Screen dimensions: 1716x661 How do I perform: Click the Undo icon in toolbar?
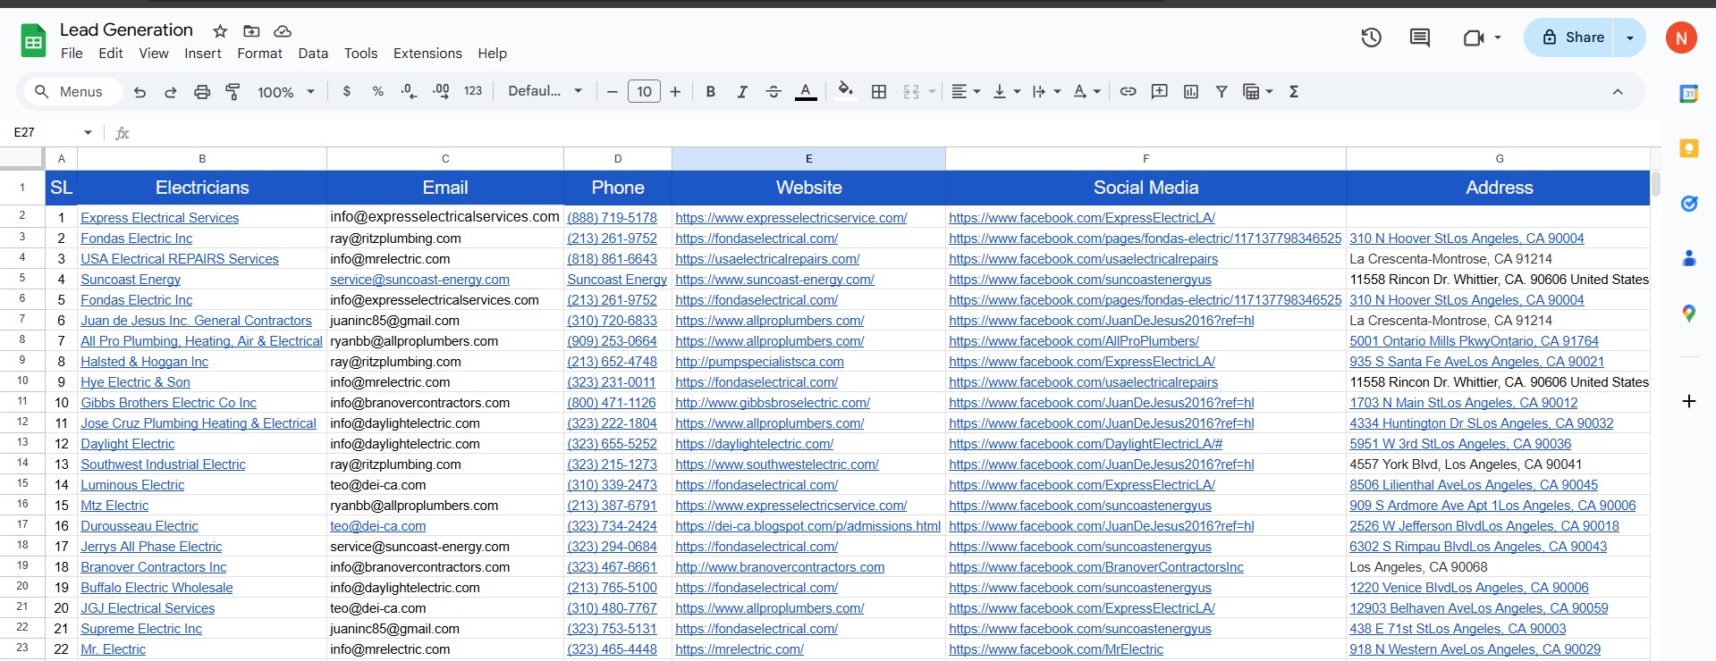click(x=139, y=92)
